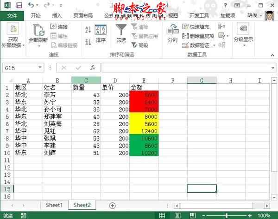
Task: Sort ascending A to Z icon
Action: (x=88, y=30)
